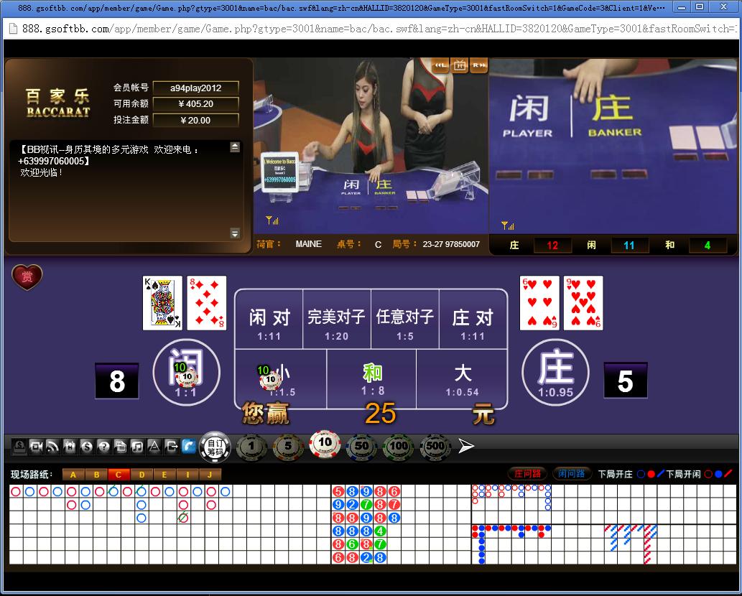Viewport: 742px width, 596px height.
Task: Click the 庄问路 banker prediction button
Action: (x=527, y=474)
